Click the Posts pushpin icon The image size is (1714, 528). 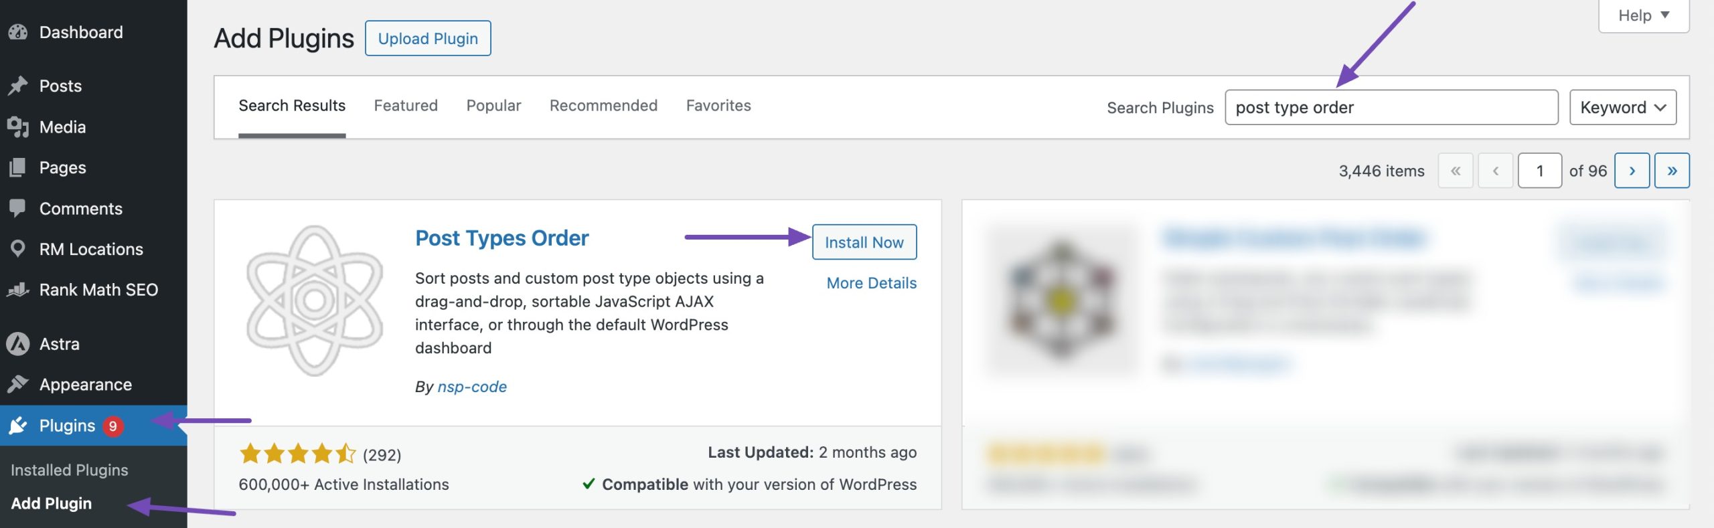pyautogui.click(x=18, y=86)
